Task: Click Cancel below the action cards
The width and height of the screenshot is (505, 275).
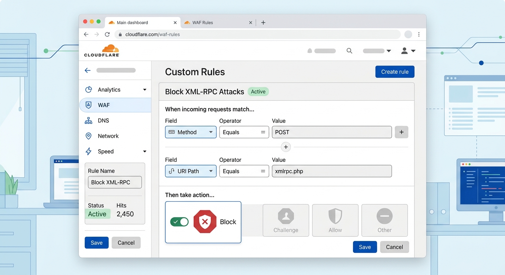Action: [x=395, y=247]
